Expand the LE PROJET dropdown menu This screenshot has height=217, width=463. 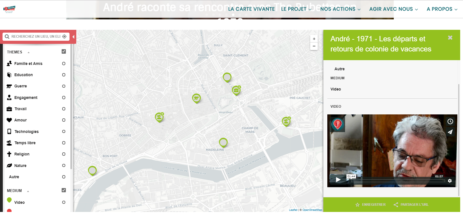tap(296, 9)
